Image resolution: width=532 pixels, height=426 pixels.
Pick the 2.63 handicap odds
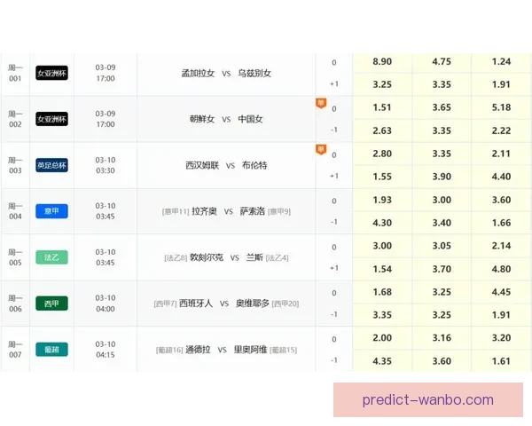click(382, 130)
